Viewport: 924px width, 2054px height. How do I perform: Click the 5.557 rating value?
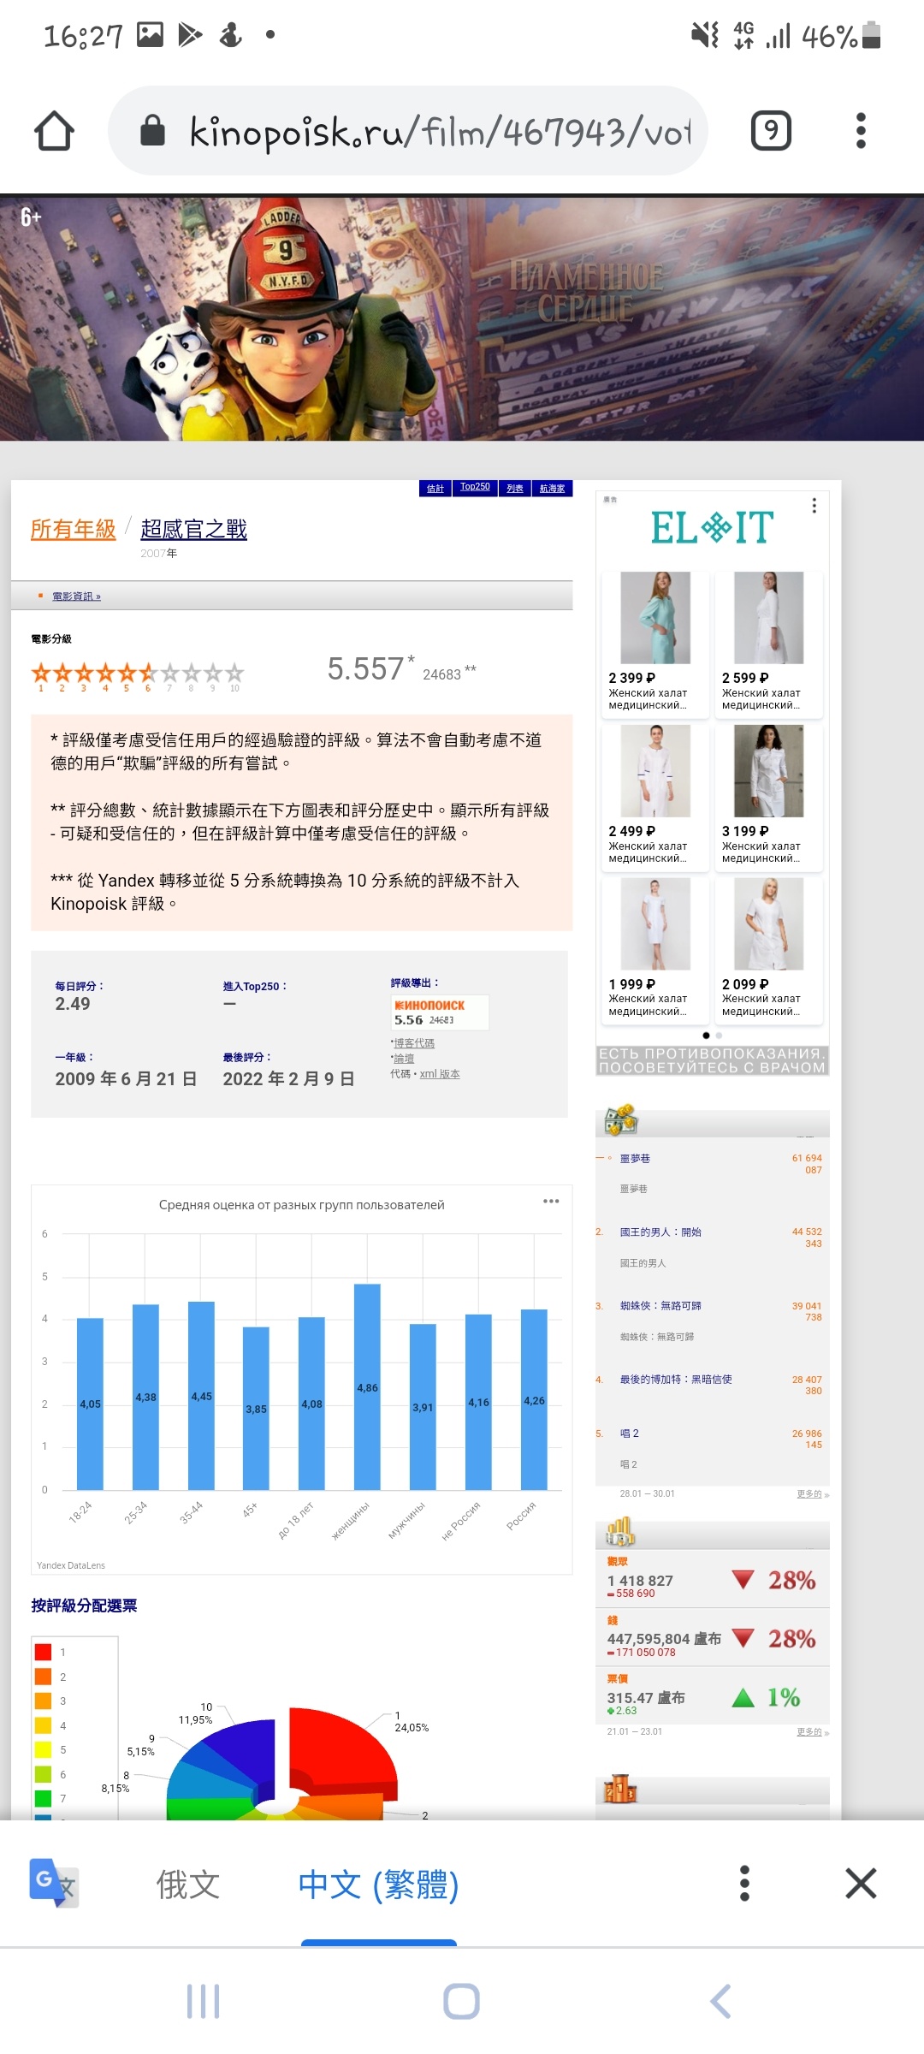[x=365, y=668]
